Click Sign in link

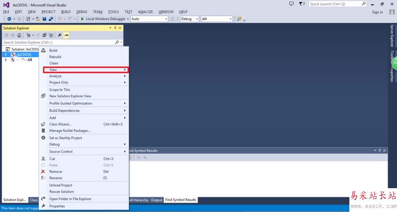point(377,12)
